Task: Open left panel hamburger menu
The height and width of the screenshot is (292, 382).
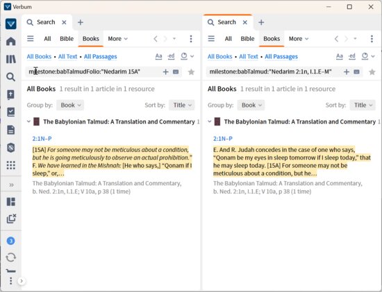Action: (31, 39)
